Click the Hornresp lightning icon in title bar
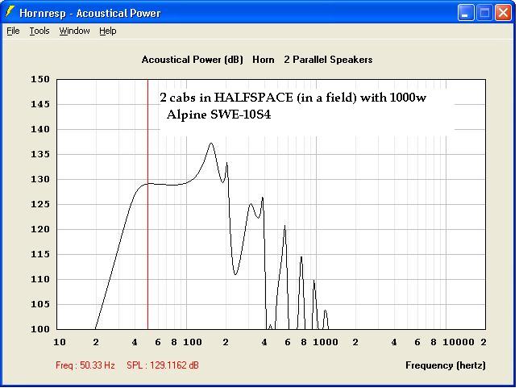 coord(10,12)
